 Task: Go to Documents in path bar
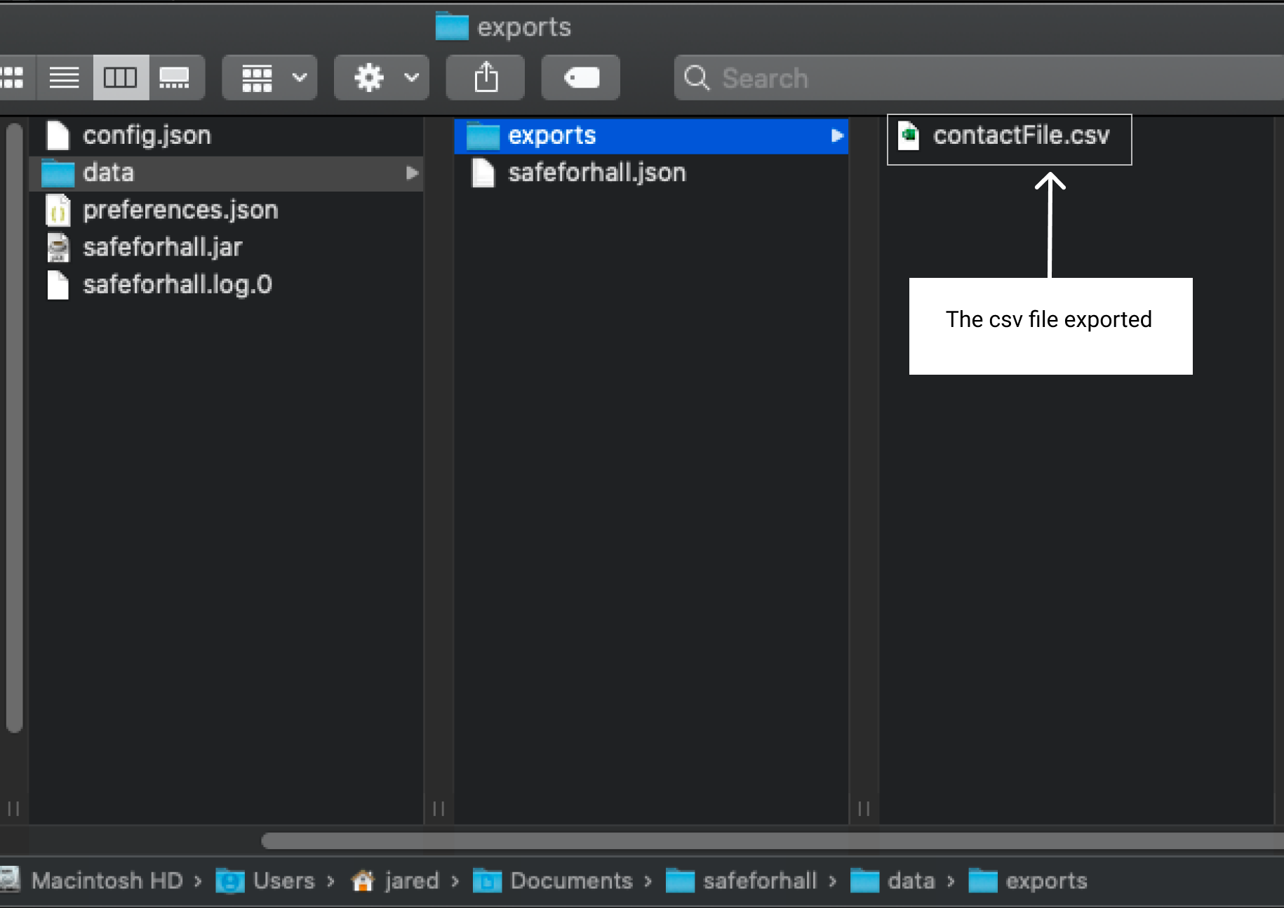click(553, 881)
